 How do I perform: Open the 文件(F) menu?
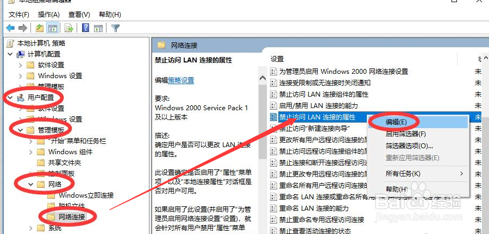18,14
